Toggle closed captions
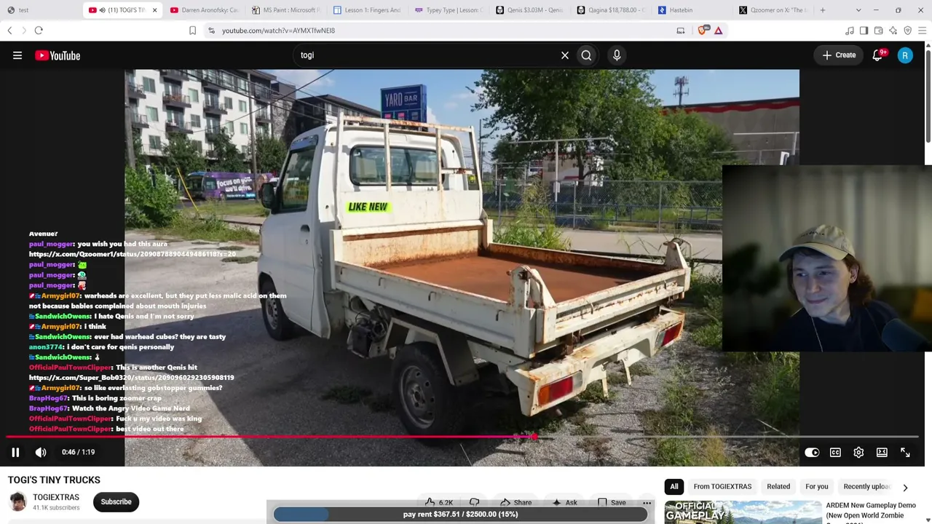 coord(835,453)
